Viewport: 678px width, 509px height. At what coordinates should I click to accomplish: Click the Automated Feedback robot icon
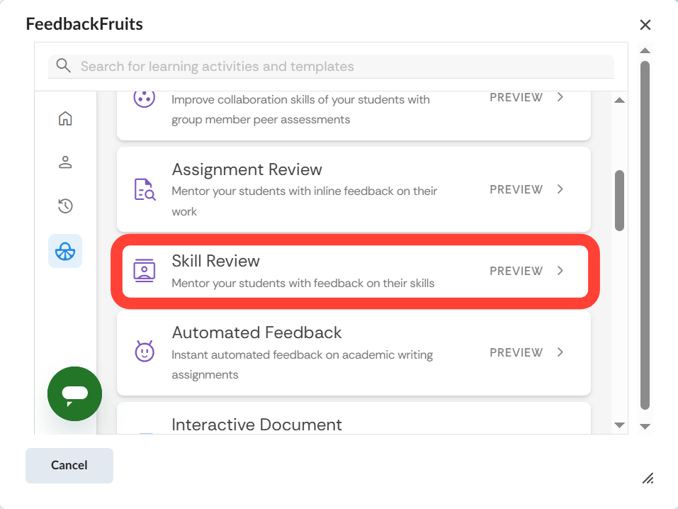click(x=145, y=352)
